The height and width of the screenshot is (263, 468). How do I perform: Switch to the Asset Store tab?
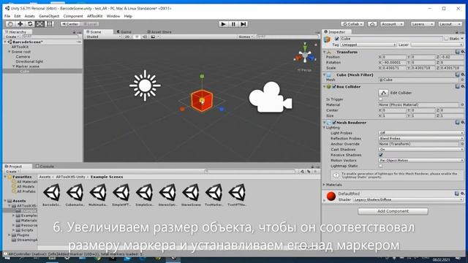(159, 31)
